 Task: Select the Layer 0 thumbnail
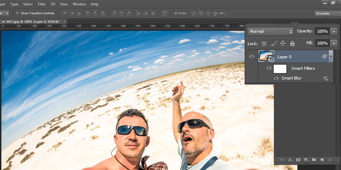(x=266, y=56)
